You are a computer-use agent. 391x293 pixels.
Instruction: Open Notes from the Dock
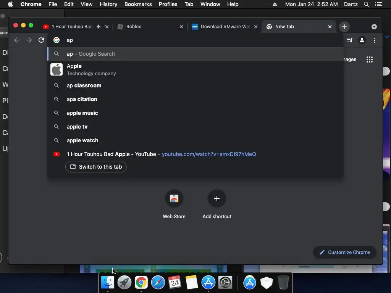(x=192, y=282)
